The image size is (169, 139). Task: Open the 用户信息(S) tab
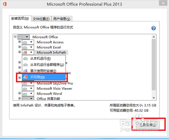click(x=62, y=19)
